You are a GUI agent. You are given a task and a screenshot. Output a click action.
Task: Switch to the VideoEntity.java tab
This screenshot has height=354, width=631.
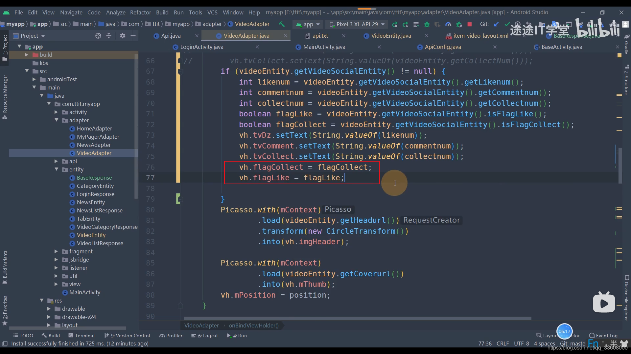391,36
